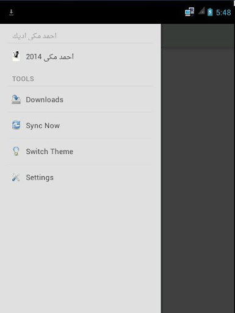Viewport: 235px width, 313px height.
Task: Tap the signal strength triangle icon
Action: pyautogui.click(x=201, y=11)
